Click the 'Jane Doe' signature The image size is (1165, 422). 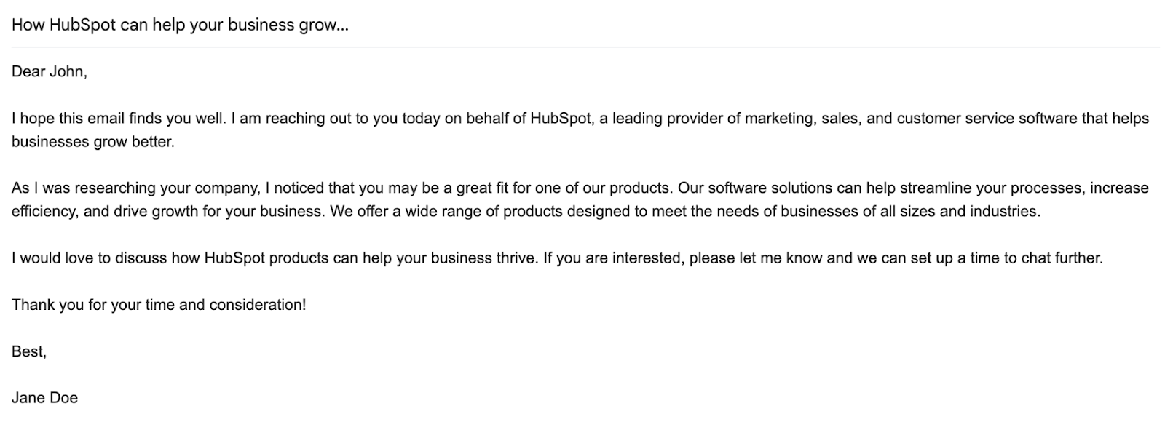pos(44,398)
